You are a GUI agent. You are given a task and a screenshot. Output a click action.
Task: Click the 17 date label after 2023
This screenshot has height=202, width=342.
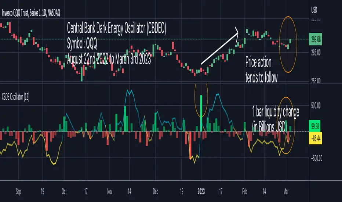tap(221, 191)
